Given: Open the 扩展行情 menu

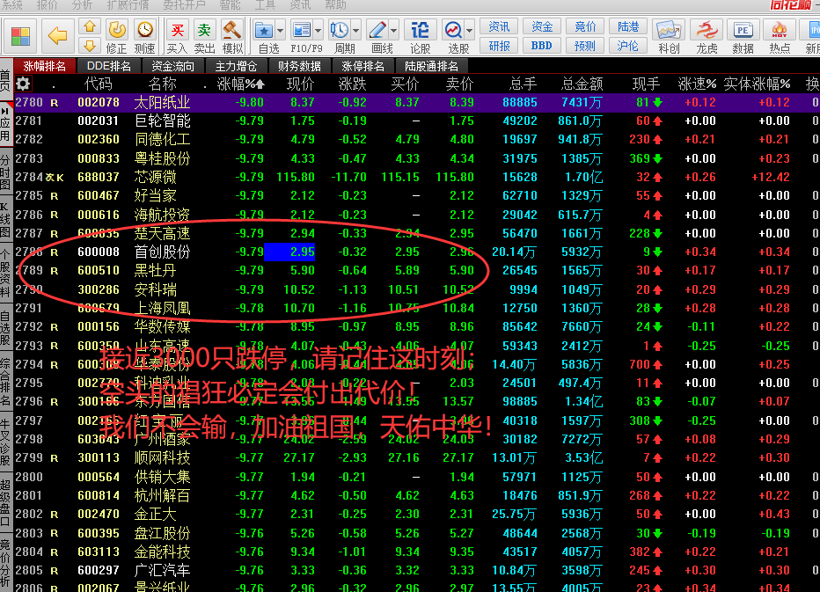Looking at the screenshot, I should click(x=128, y=5).
